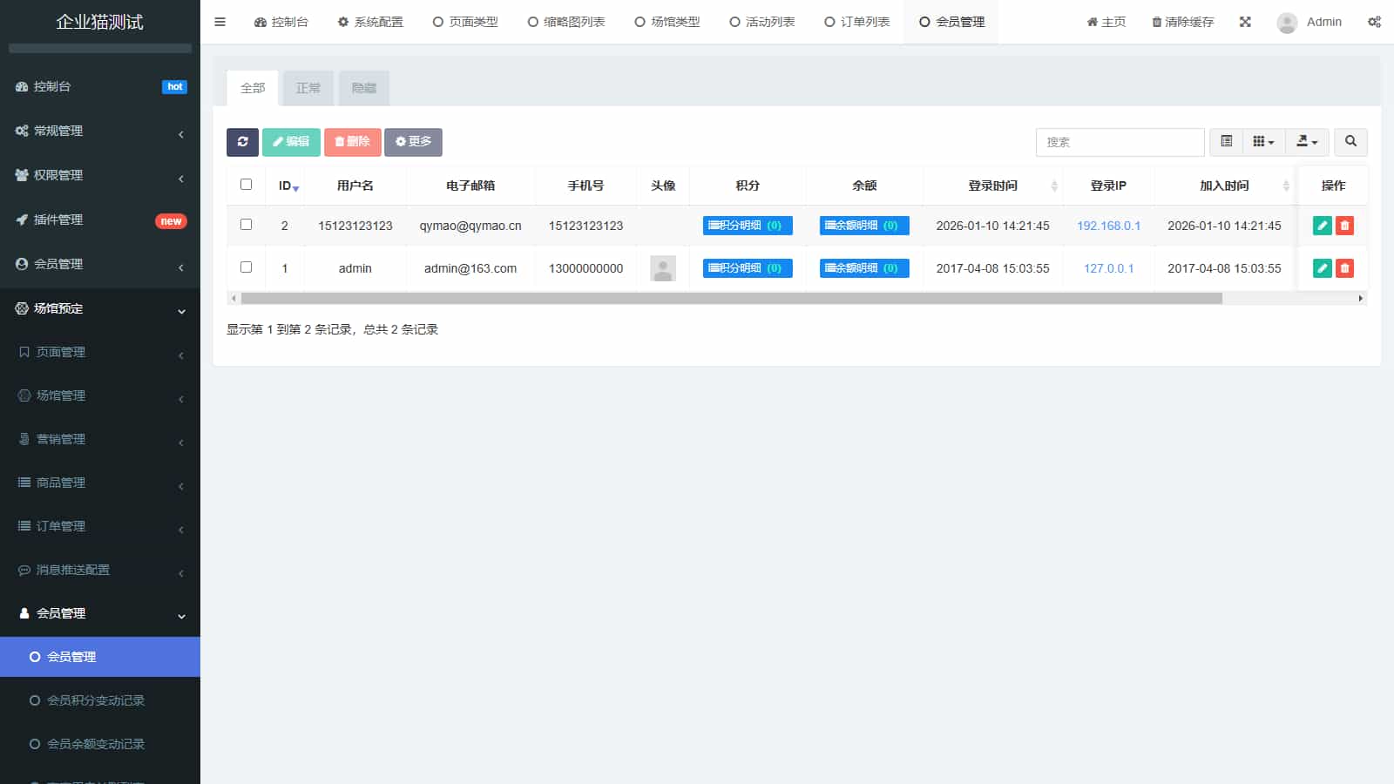Click the green edit icon for user admin
The width and height of the screenshot is (1394, 784).
[1322, 268]
